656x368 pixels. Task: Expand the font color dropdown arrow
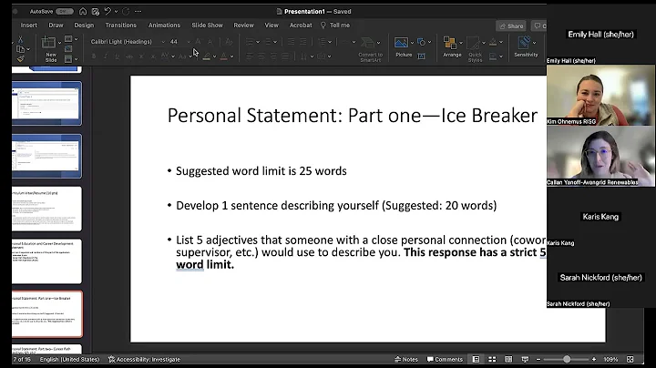[231, 56]
